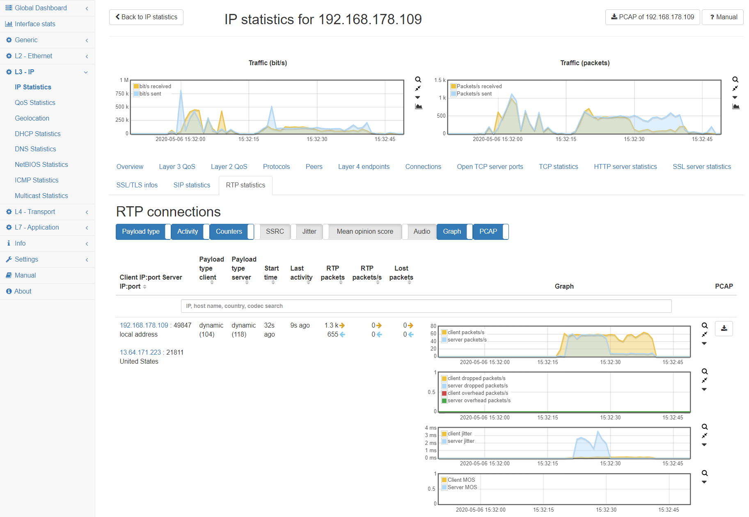Click shrink icon beside jitter graph
Image resolution: width=749 pixels, height=517 pixels.
point(705,436)
